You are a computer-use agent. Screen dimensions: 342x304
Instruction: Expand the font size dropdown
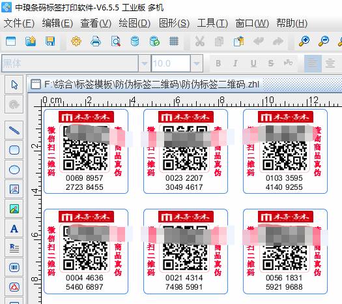coord(197,63)
